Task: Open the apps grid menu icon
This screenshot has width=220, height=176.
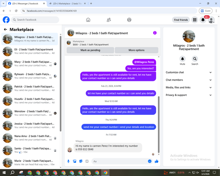Action: (194, 20)
